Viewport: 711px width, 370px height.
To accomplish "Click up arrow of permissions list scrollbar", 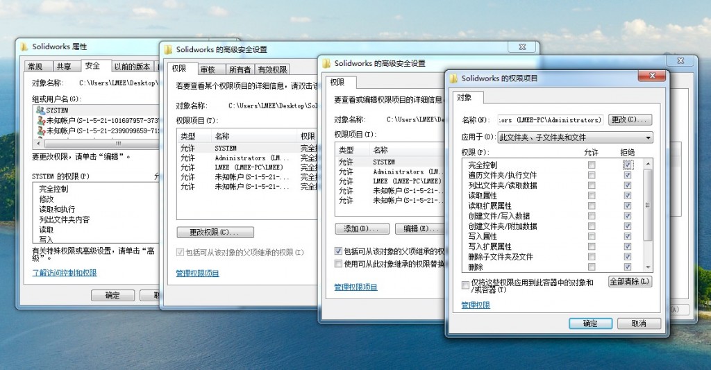I will tap(648, 164).
